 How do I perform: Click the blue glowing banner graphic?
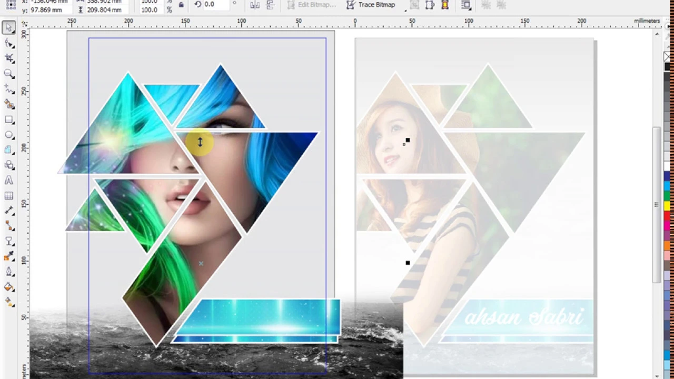tap(256, 321)
